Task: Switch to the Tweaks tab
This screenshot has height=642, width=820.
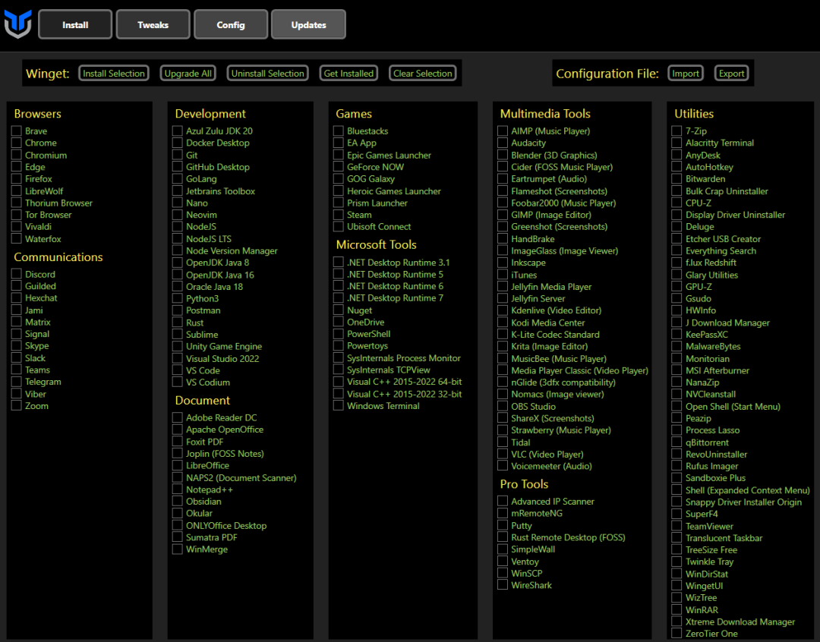Action: tap(153, 24)
